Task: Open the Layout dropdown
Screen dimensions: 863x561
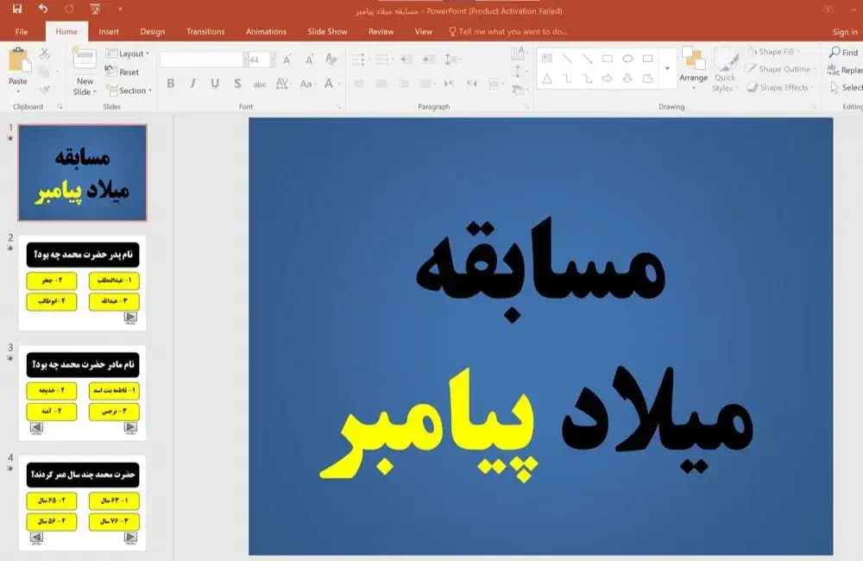Action: click(x=128, y=54)
